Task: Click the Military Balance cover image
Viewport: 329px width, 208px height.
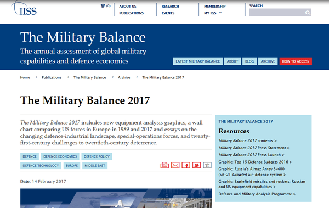Action: click(116, 198)
